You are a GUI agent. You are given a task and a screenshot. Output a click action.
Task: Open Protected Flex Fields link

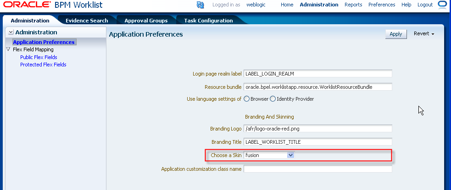point(43,65)
